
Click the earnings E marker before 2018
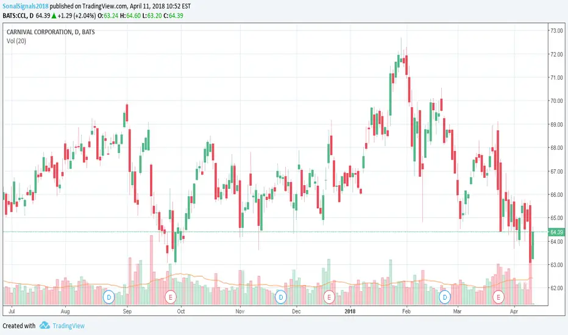(329, 297)
